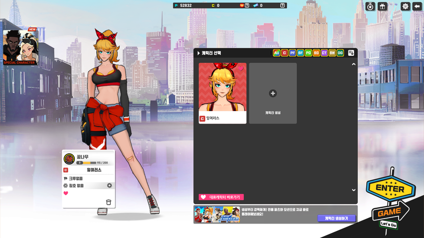Filter characters by PF position
This screenshot has width=424, height=238.
click(x=292, y=53)
